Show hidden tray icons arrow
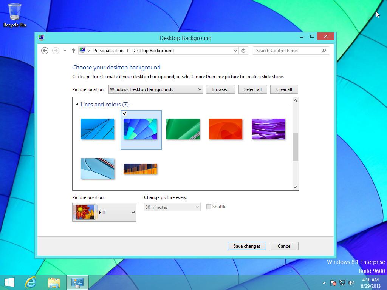Screen dimensions: 387x290 [x=324, y=283]
